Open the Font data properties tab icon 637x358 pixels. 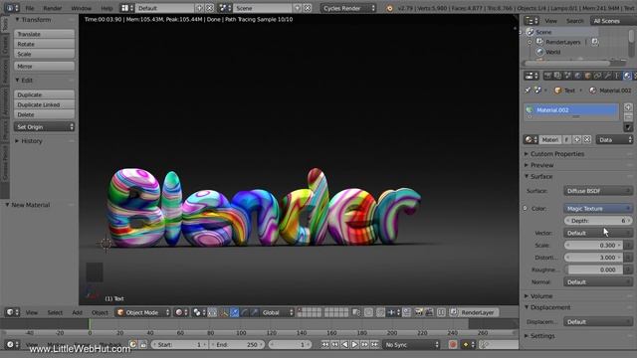click(x=617, y=76)
